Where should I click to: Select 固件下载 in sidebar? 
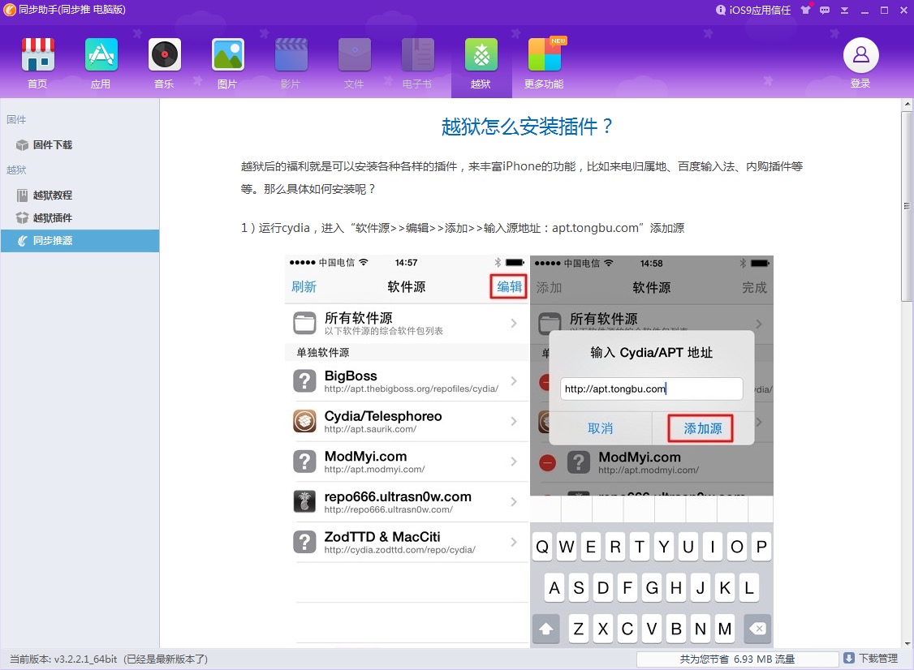80,144
